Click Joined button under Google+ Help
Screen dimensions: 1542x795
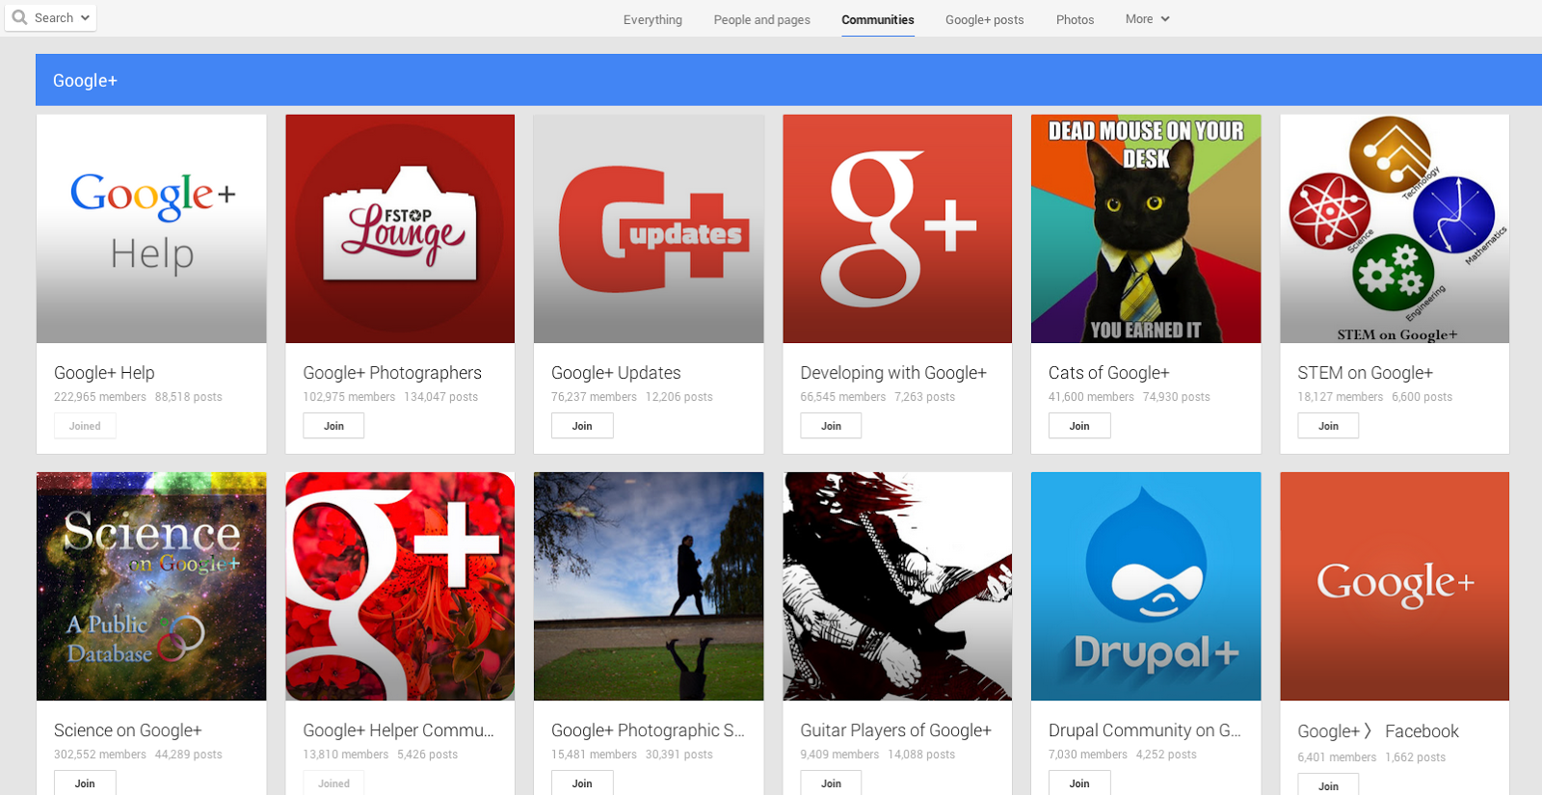85,426
